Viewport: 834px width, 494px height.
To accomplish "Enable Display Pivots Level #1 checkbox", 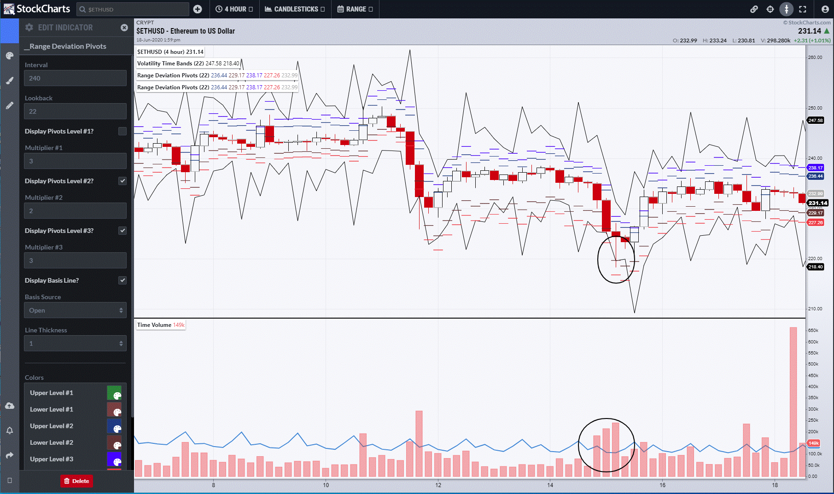I will click(122, 131).
